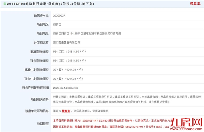Select the date 2020-05-14 08:50:40
204x132 pixels.
66,88
